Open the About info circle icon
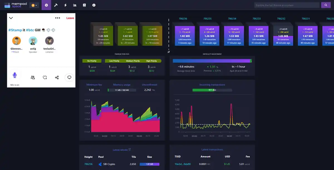 [x=94, y=5]
